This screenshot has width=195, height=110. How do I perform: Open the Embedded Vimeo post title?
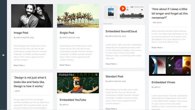pyautogui.click(x=163, y=82)
